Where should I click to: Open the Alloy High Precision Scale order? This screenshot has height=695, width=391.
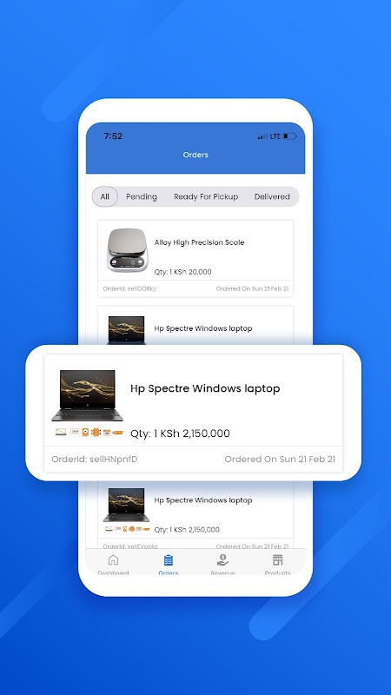pyautogui.click(x=195, y=258)
